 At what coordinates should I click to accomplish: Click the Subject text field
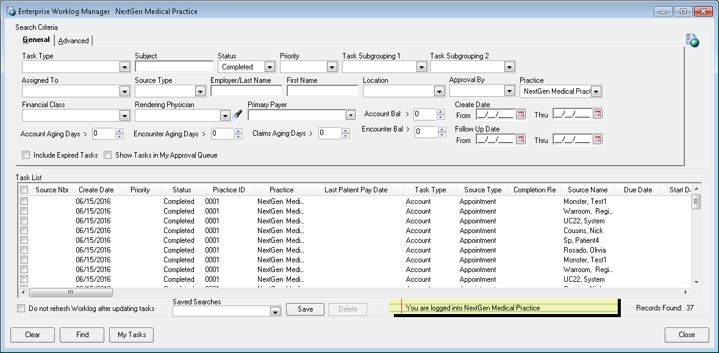[174, 66]
